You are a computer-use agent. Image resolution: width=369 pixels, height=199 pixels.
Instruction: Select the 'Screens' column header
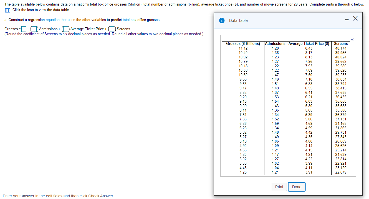coord(341,43)
